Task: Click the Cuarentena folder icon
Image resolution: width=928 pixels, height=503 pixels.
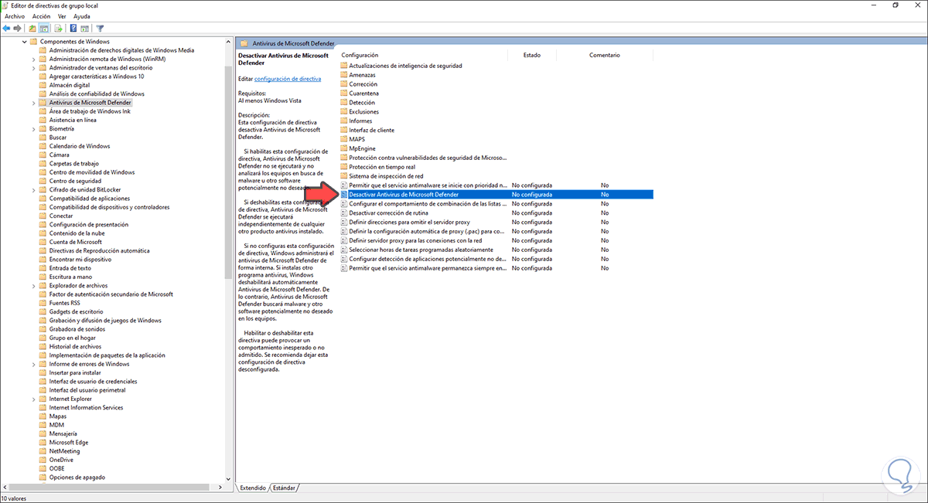Action: [x=344, y=93]
